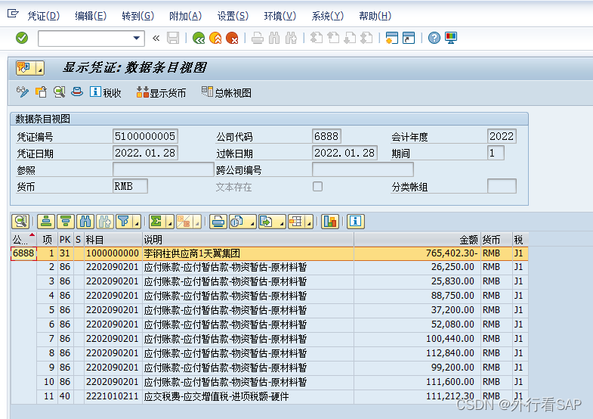The width and height of the screenshot is (593, 419).
Task: Open the 凭证(D) menu
Action: pyautogui.click(x=44, y=16)
